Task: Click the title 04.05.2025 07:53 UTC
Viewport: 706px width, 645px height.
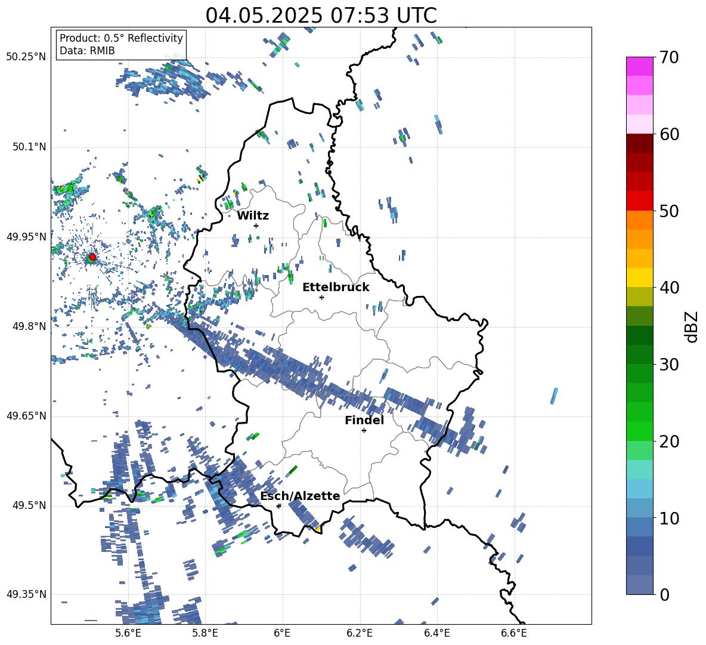Action: (x=321, y=16)
